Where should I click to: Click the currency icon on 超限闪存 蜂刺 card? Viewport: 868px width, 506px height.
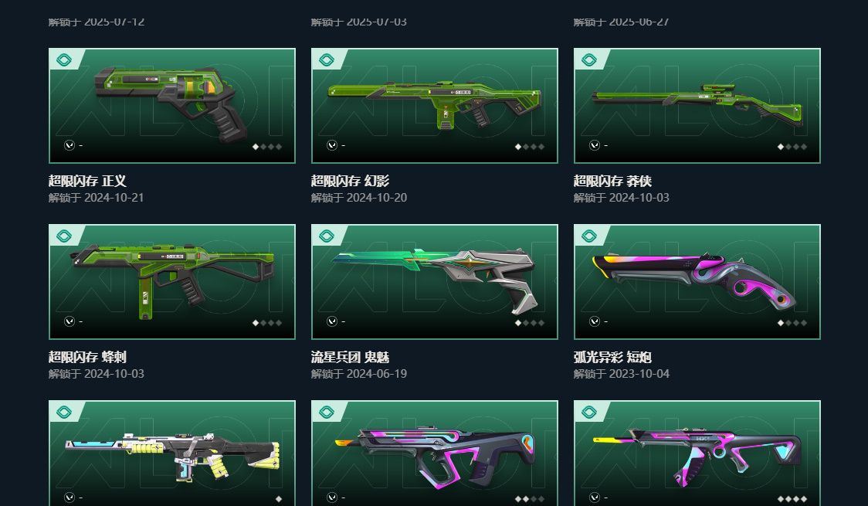pyautogui.click(x=70, y=321)
